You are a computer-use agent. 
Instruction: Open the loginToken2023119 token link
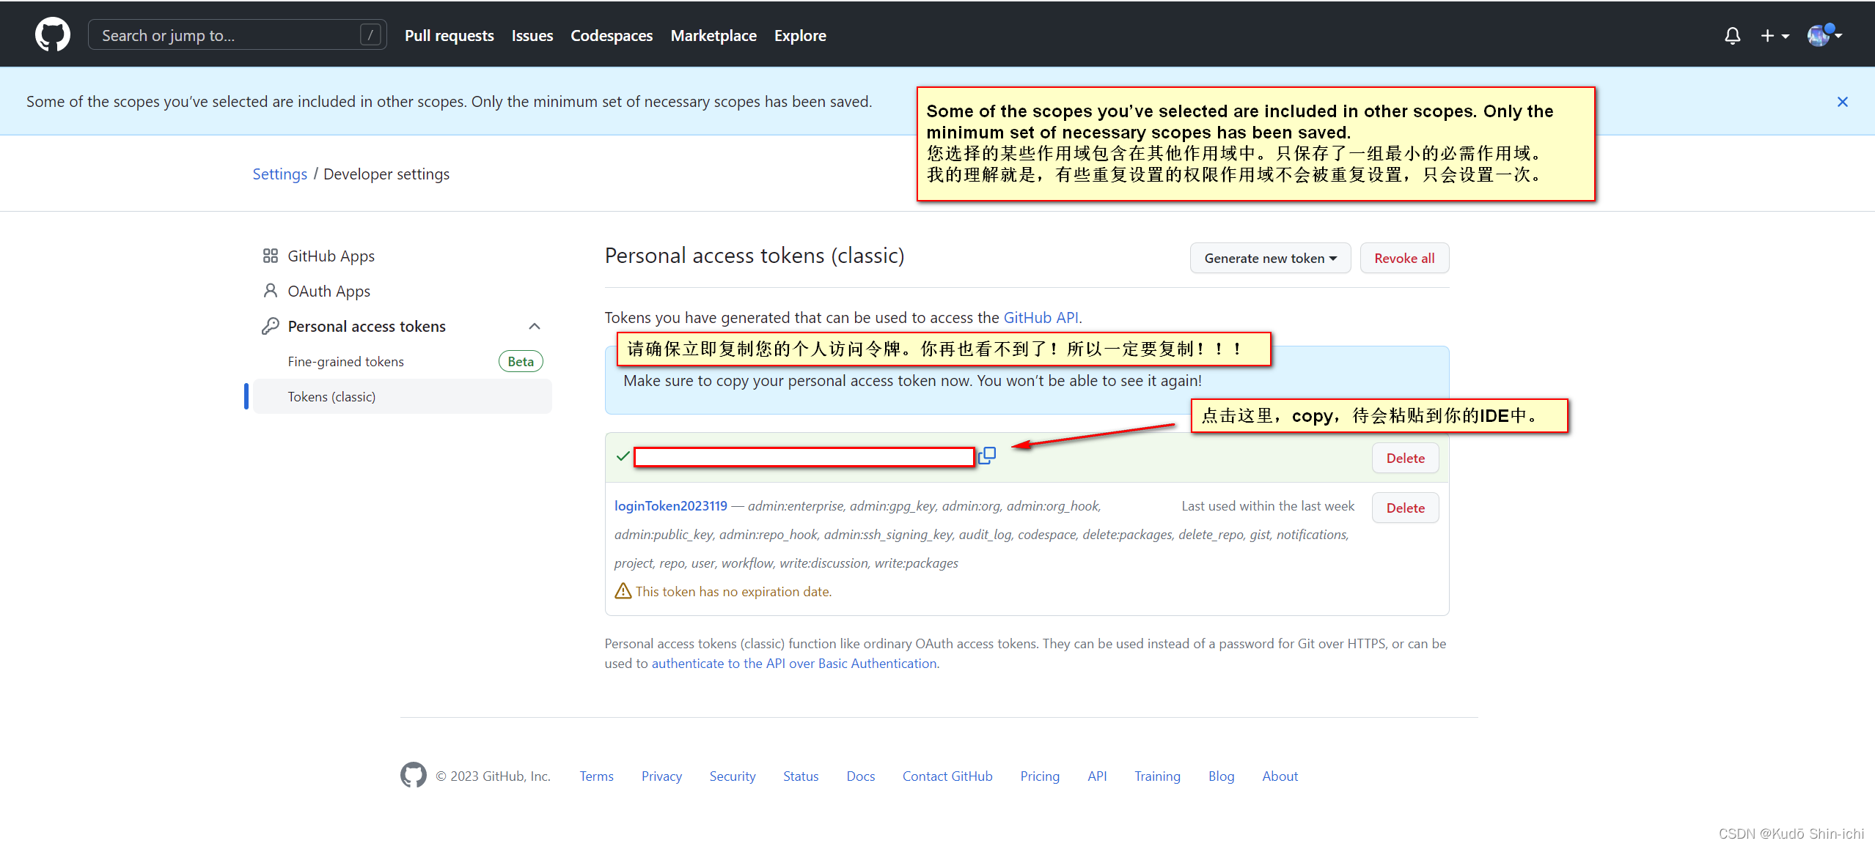[670, 505]
